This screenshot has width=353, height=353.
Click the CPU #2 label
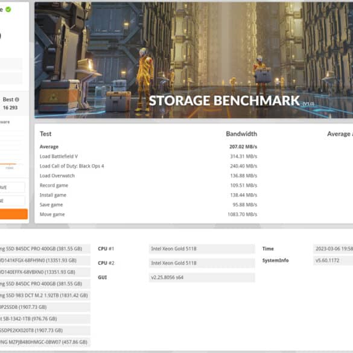106,263
